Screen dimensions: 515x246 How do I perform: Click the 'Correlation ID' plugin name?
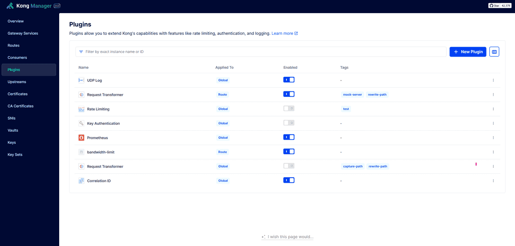(99, 181)
